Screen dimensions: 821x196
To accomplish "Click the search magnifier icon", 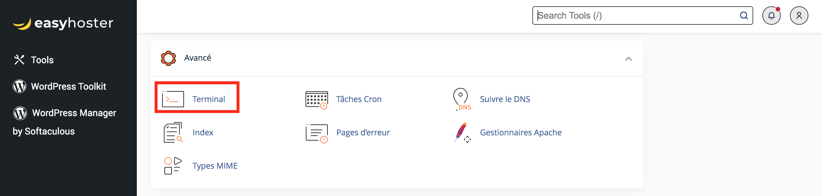I will pyautogui.click(x=744, y=16).
